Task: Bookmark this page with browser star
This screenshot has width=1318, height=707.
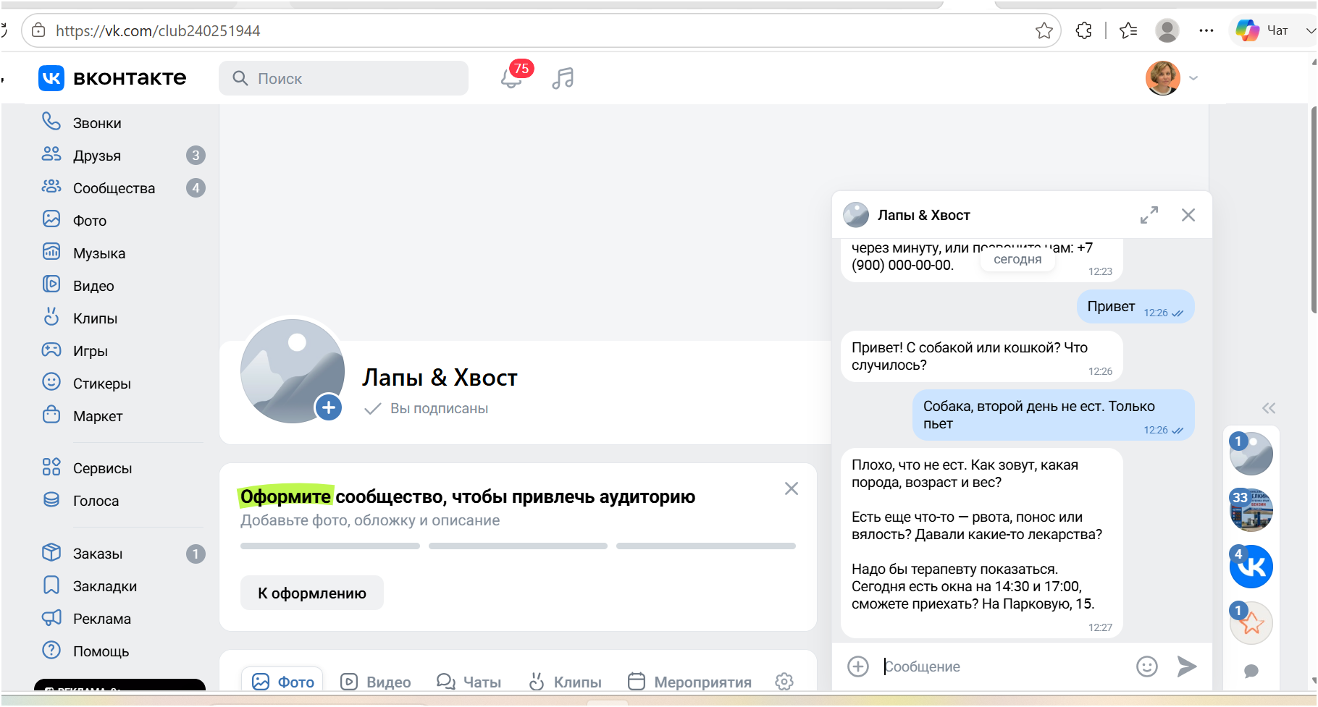Action: [x=1044, y=30]
